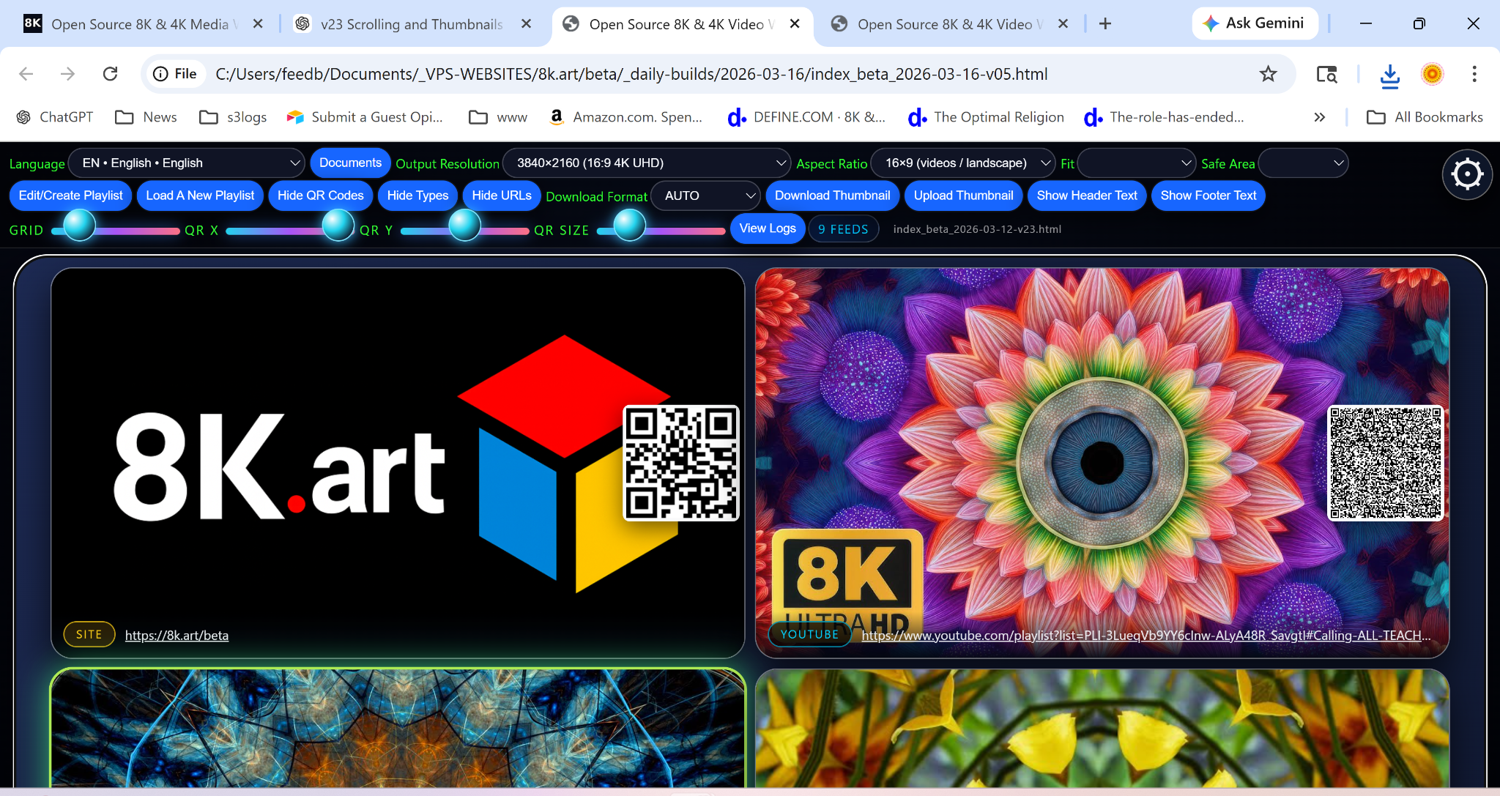The image size is (1500, 796).
Task: Open the settings gear icon
Action: (x=1467, y=174)
